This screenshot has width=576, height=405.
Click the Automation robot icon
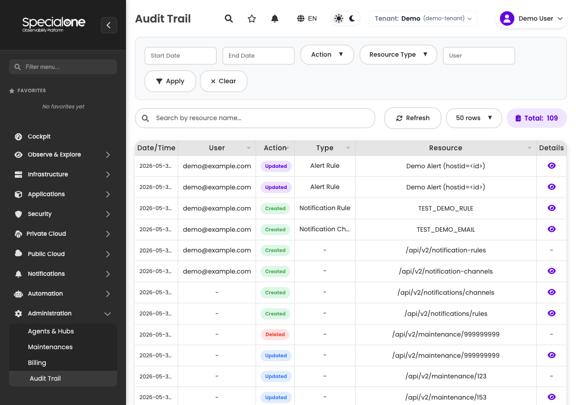click(18, 293)
